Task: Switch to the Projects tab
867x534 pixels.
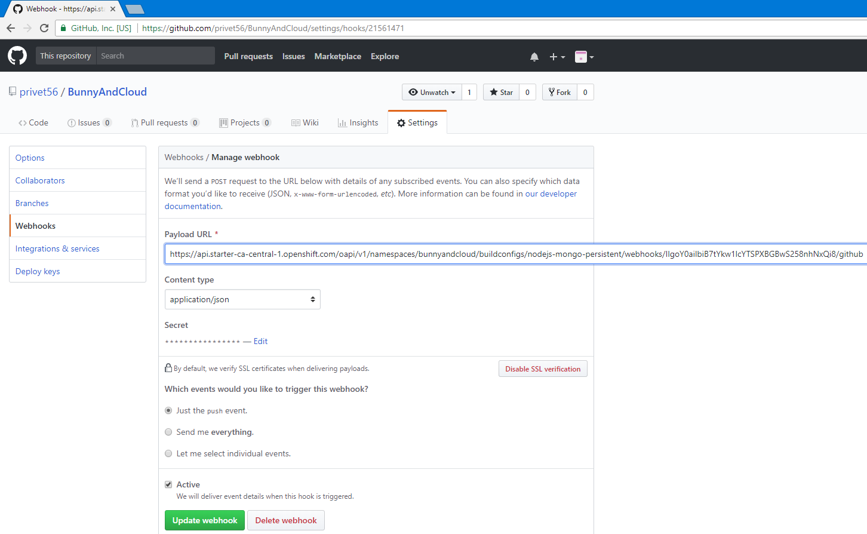Action: pyautogui.click(x=245, y=122)
